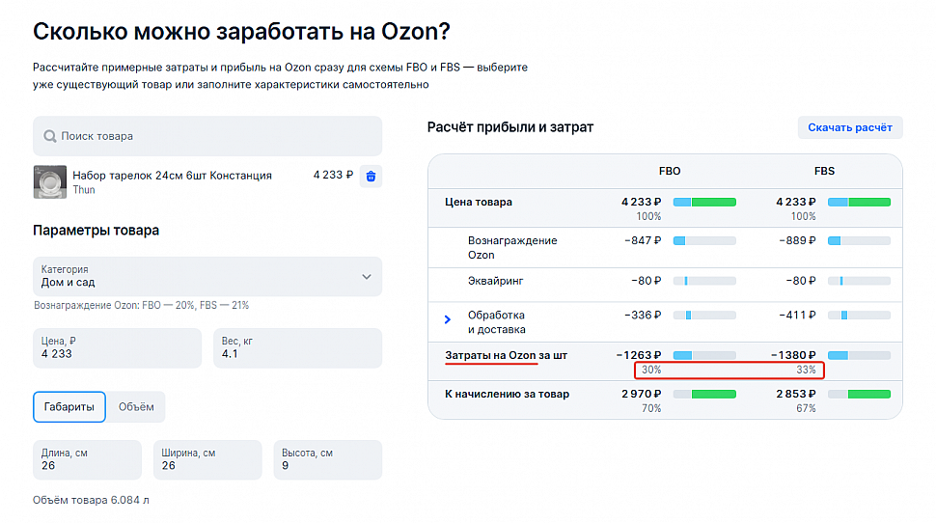Select the product name Набор тарелок 24см 6шт Констанция
Image resolution: width=936 pixels, height=523 pixels.
tap(172, 175)
